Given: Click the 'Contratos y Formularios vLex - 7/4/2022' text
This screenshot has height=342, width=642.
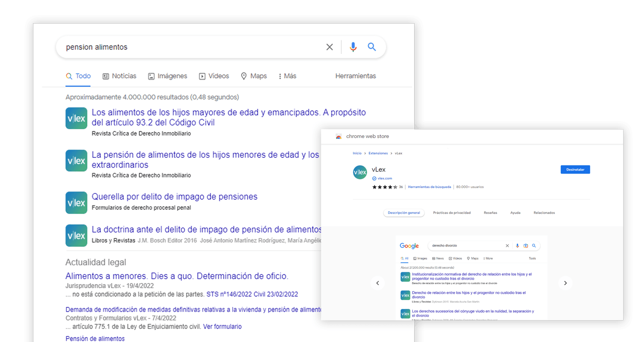Looking at the screenshot, I should coord(121,318).
